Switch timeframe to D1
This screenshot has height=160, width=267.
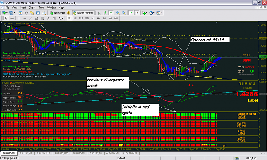(105, 18)
